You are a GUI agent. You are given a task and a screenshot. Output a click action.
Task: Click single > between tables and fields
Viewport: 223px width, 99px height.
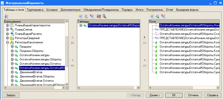click(x=145, y=37)
